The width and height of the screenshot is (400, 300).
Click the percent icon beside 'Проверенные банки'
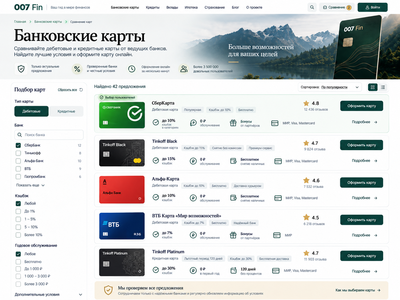77,69
